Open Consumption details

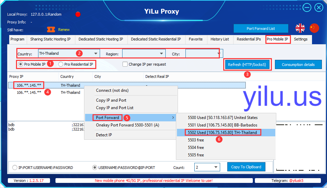coord(298,65)
